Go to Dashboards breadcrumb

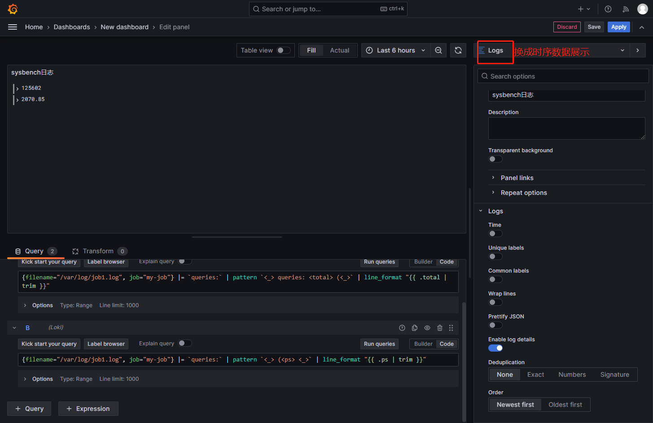tap(72, 27)
